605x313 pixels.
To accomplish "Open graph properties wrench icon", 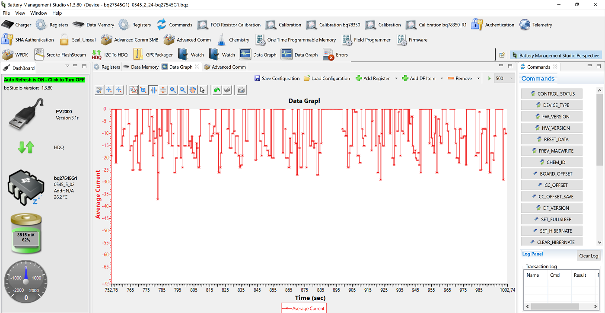I will point(99,90).
